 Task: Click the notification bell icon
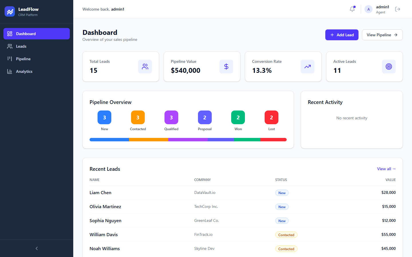pyautogui.click(x=352, y=9)
